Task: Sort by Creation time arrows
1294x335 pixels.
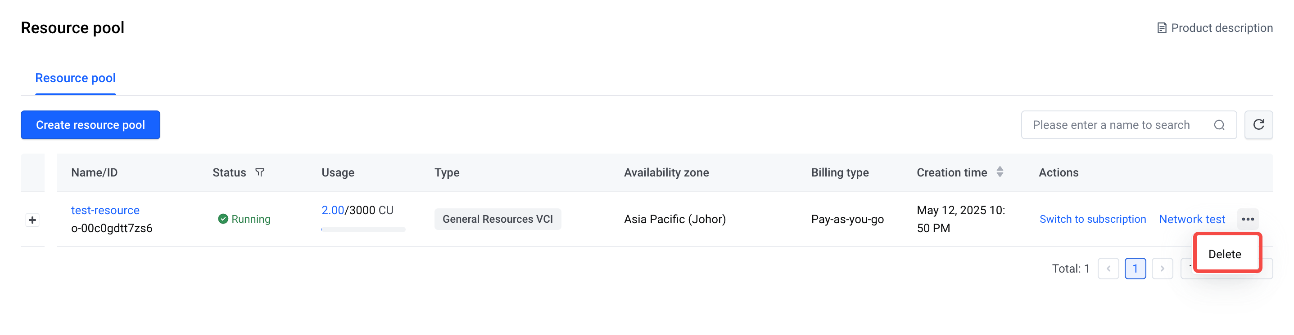Action: pyautogui.click(x=1000, y=172)
